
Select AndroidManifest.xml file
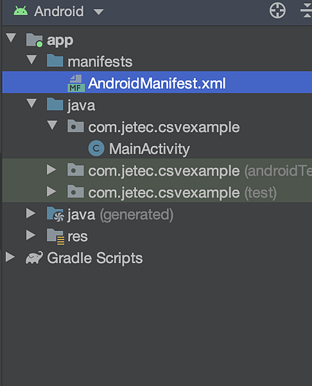click(x=157, y=83)
